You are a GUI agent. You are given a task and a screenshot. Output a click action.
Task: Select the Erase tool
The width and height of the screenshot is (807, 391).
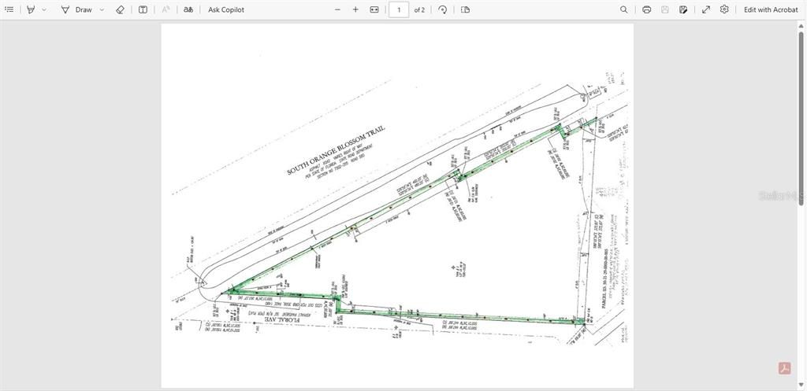[x=120, y=9]
